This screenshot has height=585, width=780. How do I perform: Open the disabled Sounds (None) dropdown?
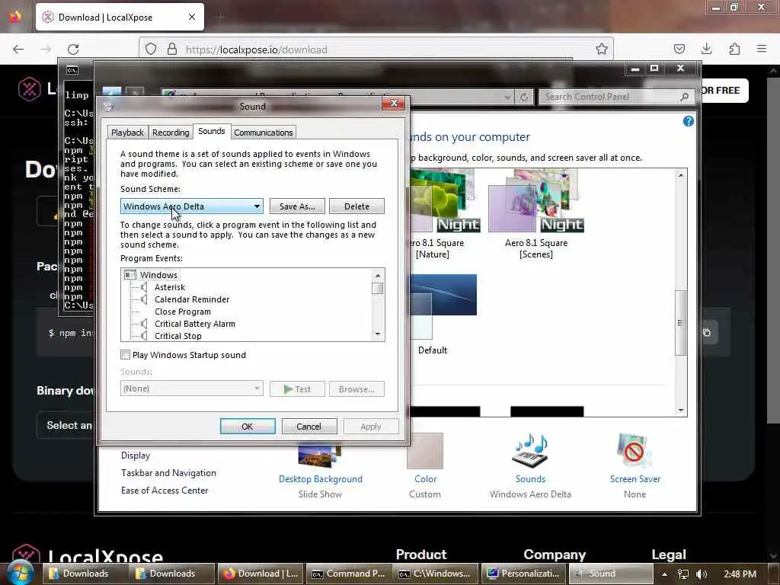(x=191, y=388)
